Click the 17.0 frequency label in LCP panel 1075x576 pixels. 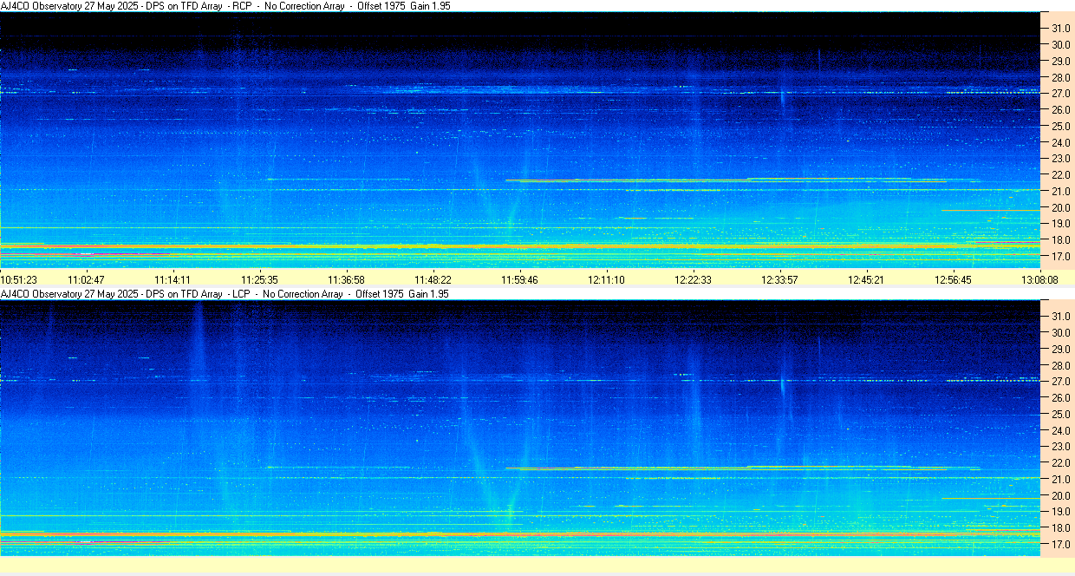1060,545
